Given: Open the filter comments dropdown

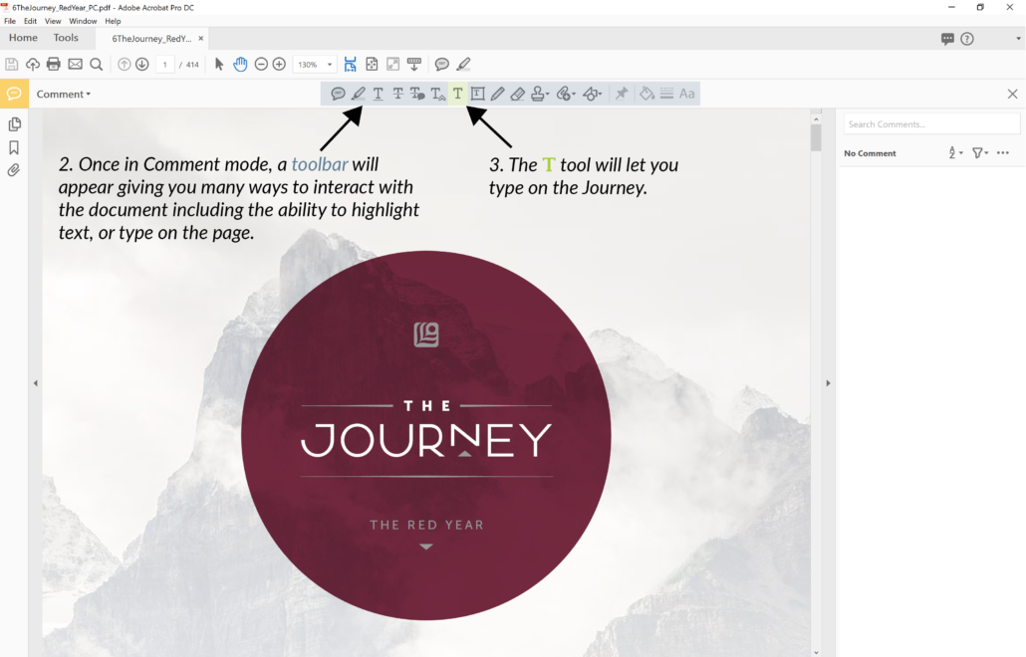Looking at the screenshot, I should (x=980, y=153).
